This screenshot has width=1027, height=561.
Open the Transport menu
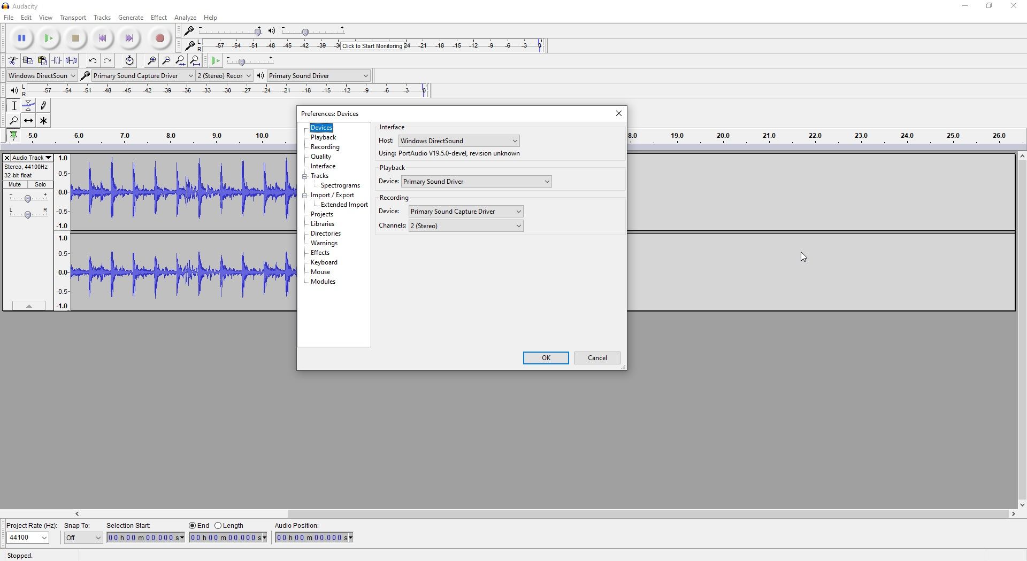[73, 18]
